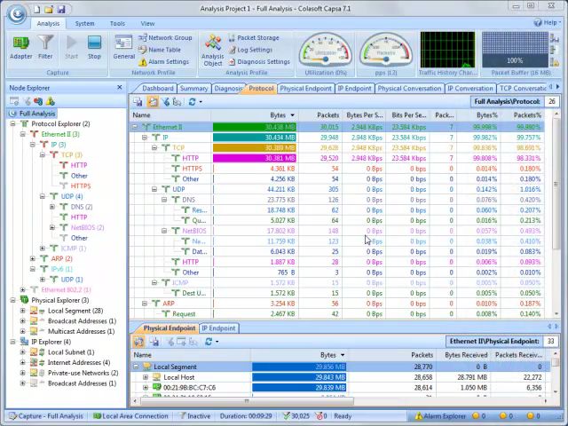The image size is (568, 426).
Task: Sort protocol table by Bytes column
Action: tap(278, 114)
